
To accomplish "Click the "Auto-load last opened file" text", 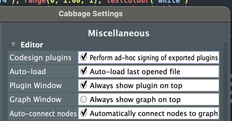I will click(135, 72).
